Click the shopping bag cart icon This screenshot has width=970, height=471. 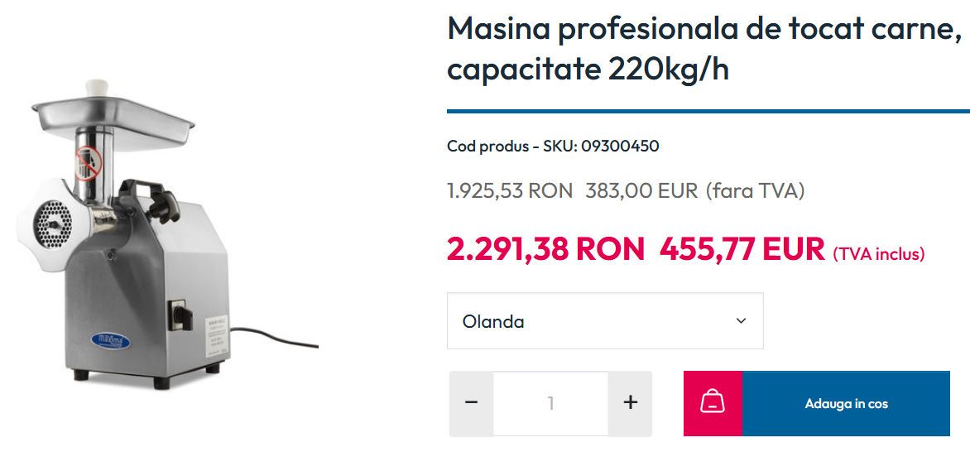(x=712, y=404)
